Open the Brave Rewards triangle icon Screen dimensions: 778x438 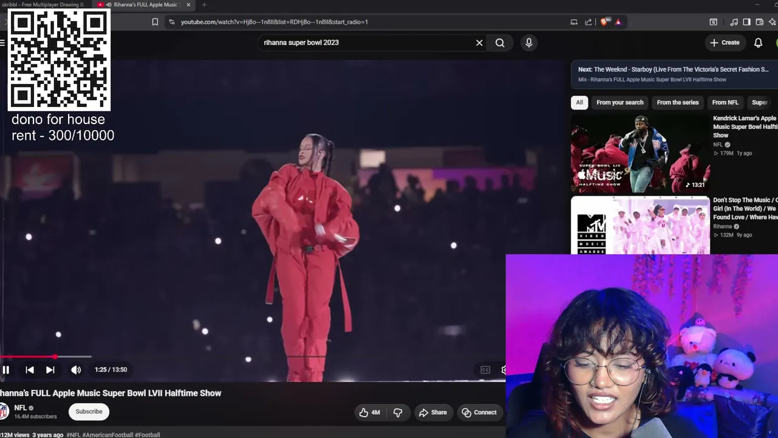618,22
